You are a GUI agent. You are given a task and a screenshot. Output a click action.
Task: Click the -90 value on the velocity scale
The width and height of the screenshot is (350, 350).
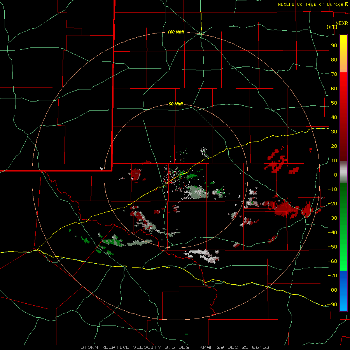coord(332,304)
